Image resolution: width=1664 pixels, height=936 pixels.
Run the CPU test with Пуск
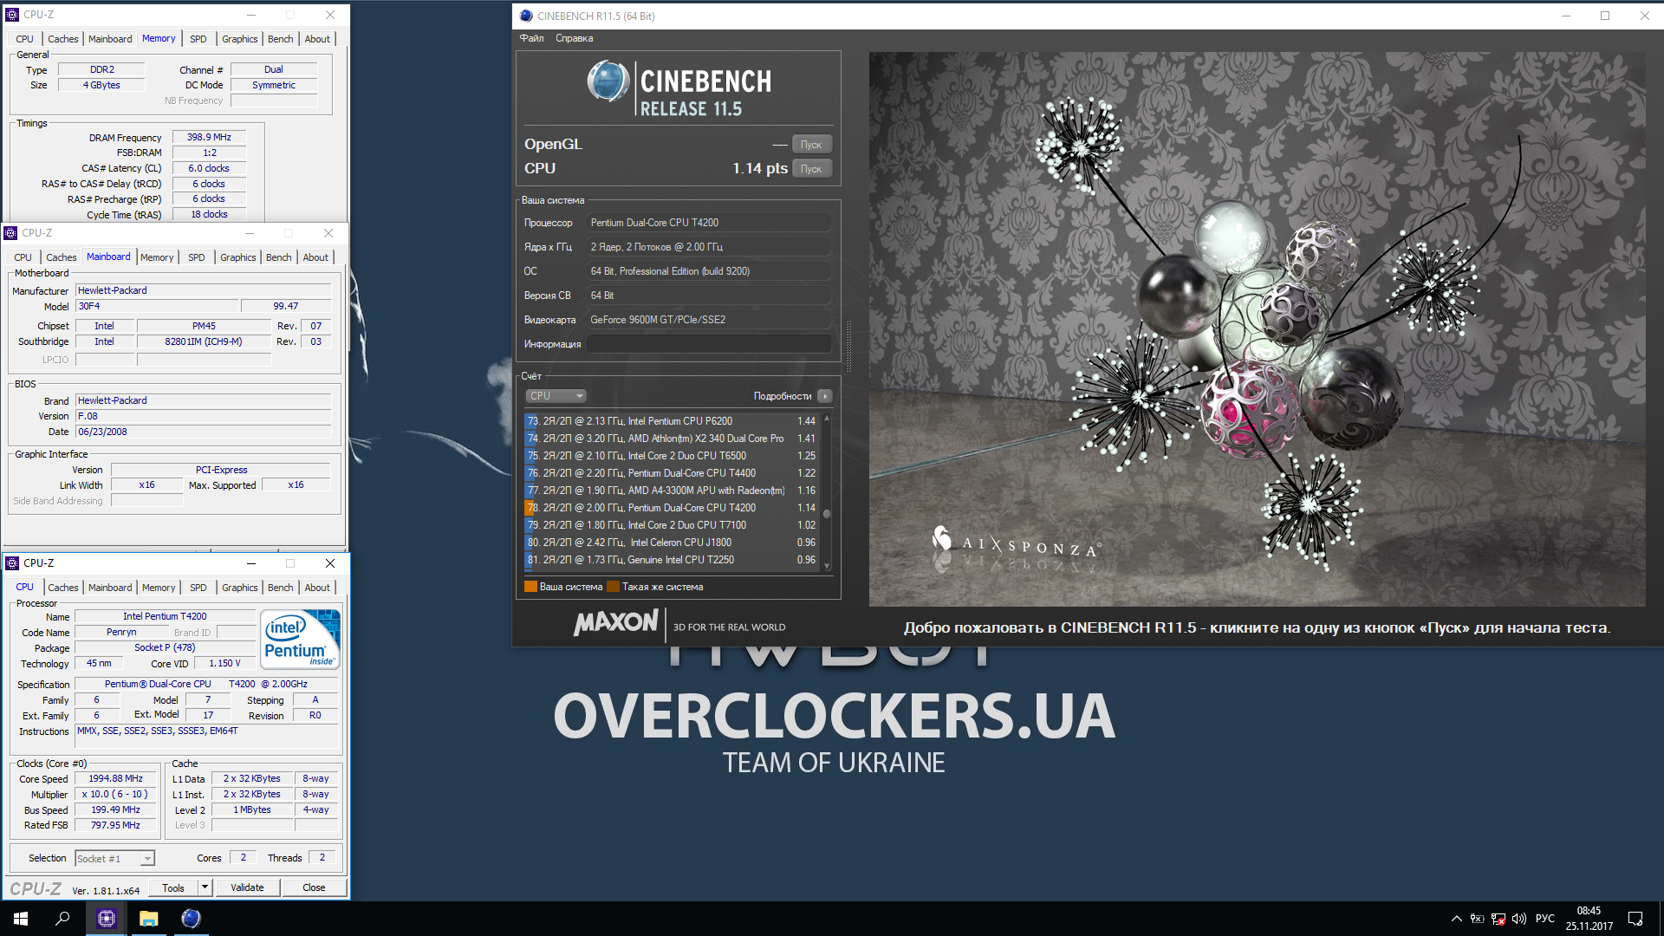pos(811,169)
